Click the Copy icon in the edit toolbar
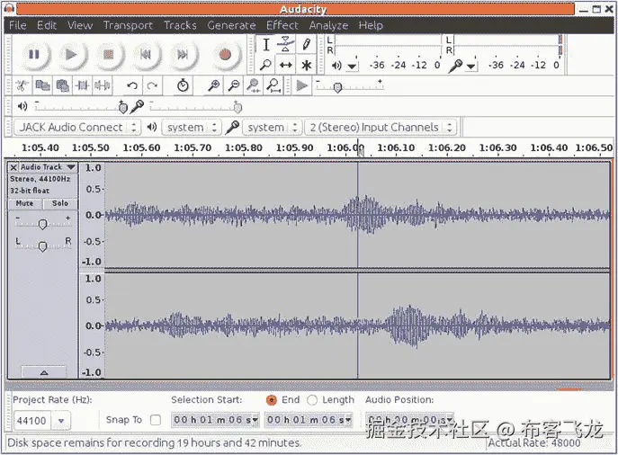 click(x=42, y=85)
